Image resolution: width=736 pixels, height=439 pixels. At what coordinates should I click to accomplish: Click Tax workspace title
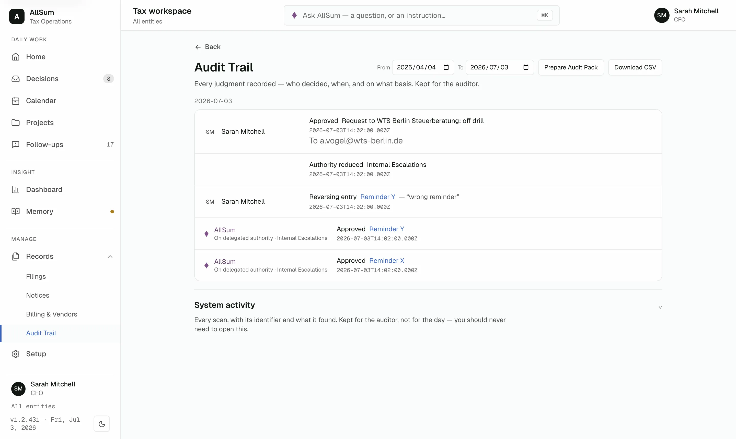click(x=162, y=11)
